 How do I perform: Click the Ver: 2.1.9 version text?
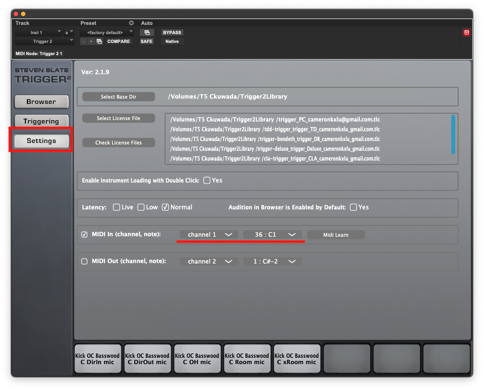click(95, 72)
